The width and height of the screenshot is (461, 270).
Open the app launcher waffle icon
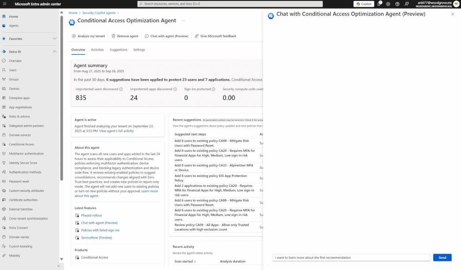tap(5, 4)
